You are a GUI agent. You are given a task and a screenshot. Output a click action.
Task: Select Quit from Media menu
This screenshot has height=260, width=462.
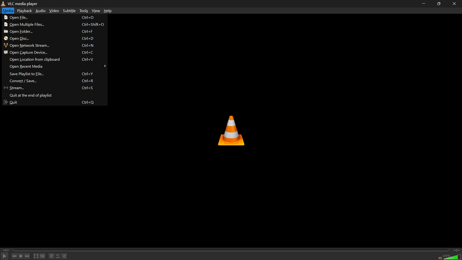pos(54,102)
